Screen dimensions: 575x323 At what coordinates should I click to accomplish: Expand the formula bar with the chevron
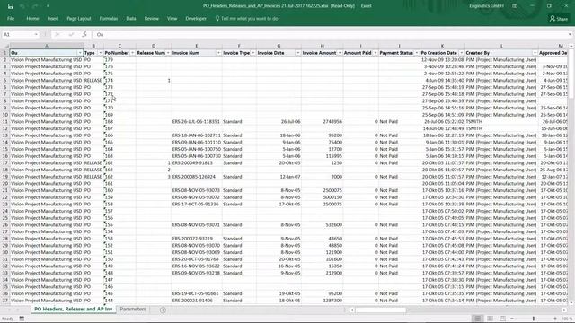571,34
